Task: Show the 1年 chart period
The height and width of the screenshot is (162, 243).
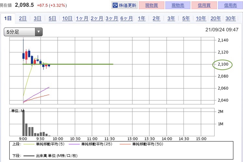Action: 141,18
